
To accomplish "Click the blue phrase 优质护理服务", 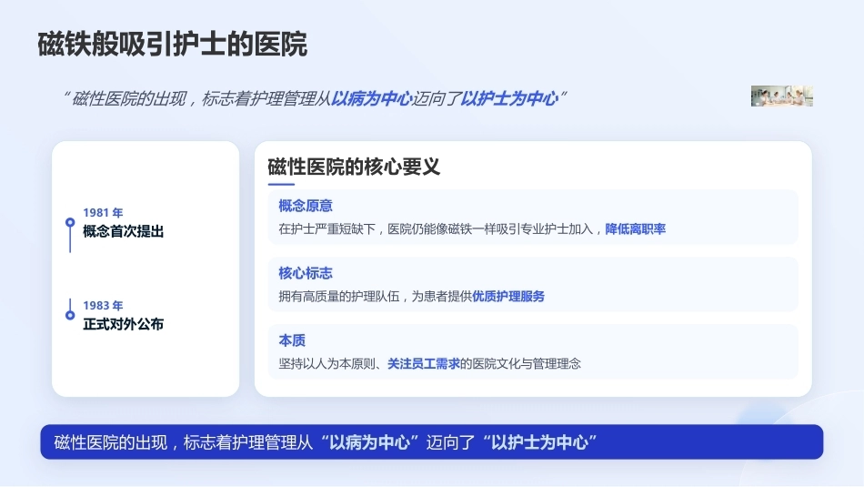I will pyautogui.click(x=508, y=296).
